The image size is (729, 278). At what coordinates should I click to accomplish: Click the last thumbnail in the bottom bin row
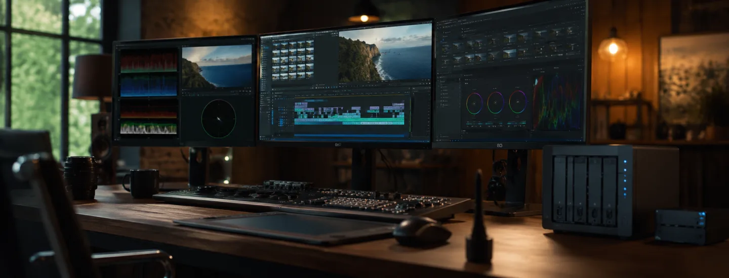coord(310,75)
